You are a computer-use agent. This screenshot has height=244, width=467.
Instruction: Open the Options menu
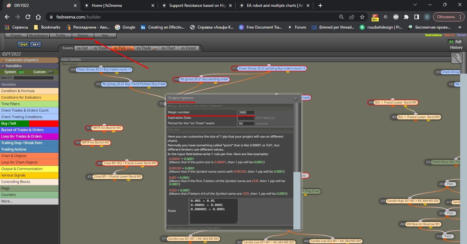83,35
